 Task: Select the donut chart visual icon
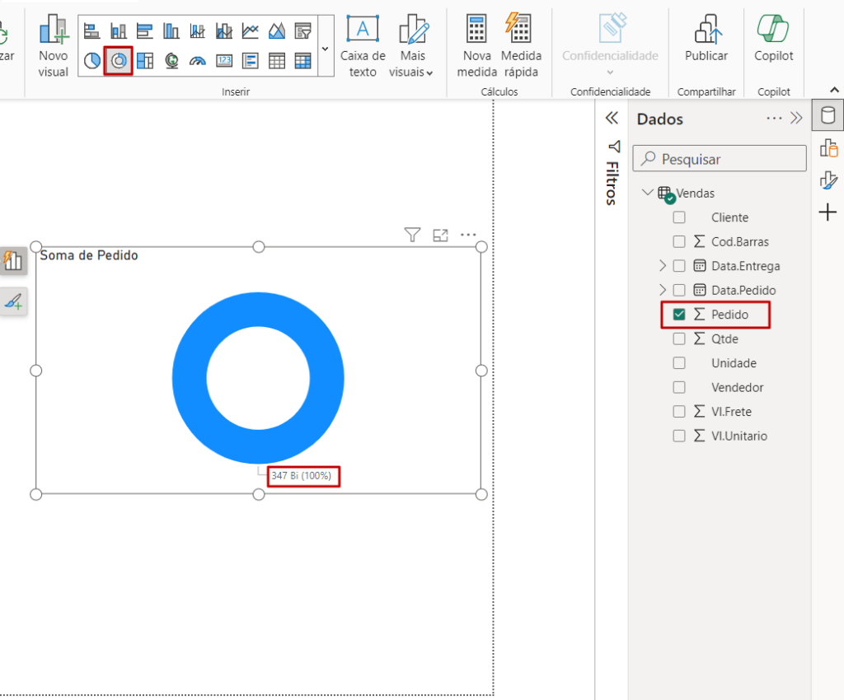coord(119,60)
